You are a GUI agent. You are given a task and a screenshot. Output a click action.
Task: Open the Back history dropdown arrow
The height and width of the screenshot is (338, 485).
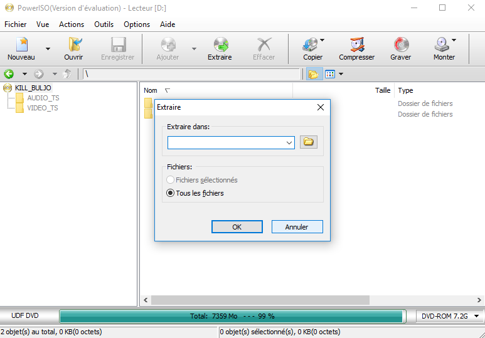[x=24, y=74]
